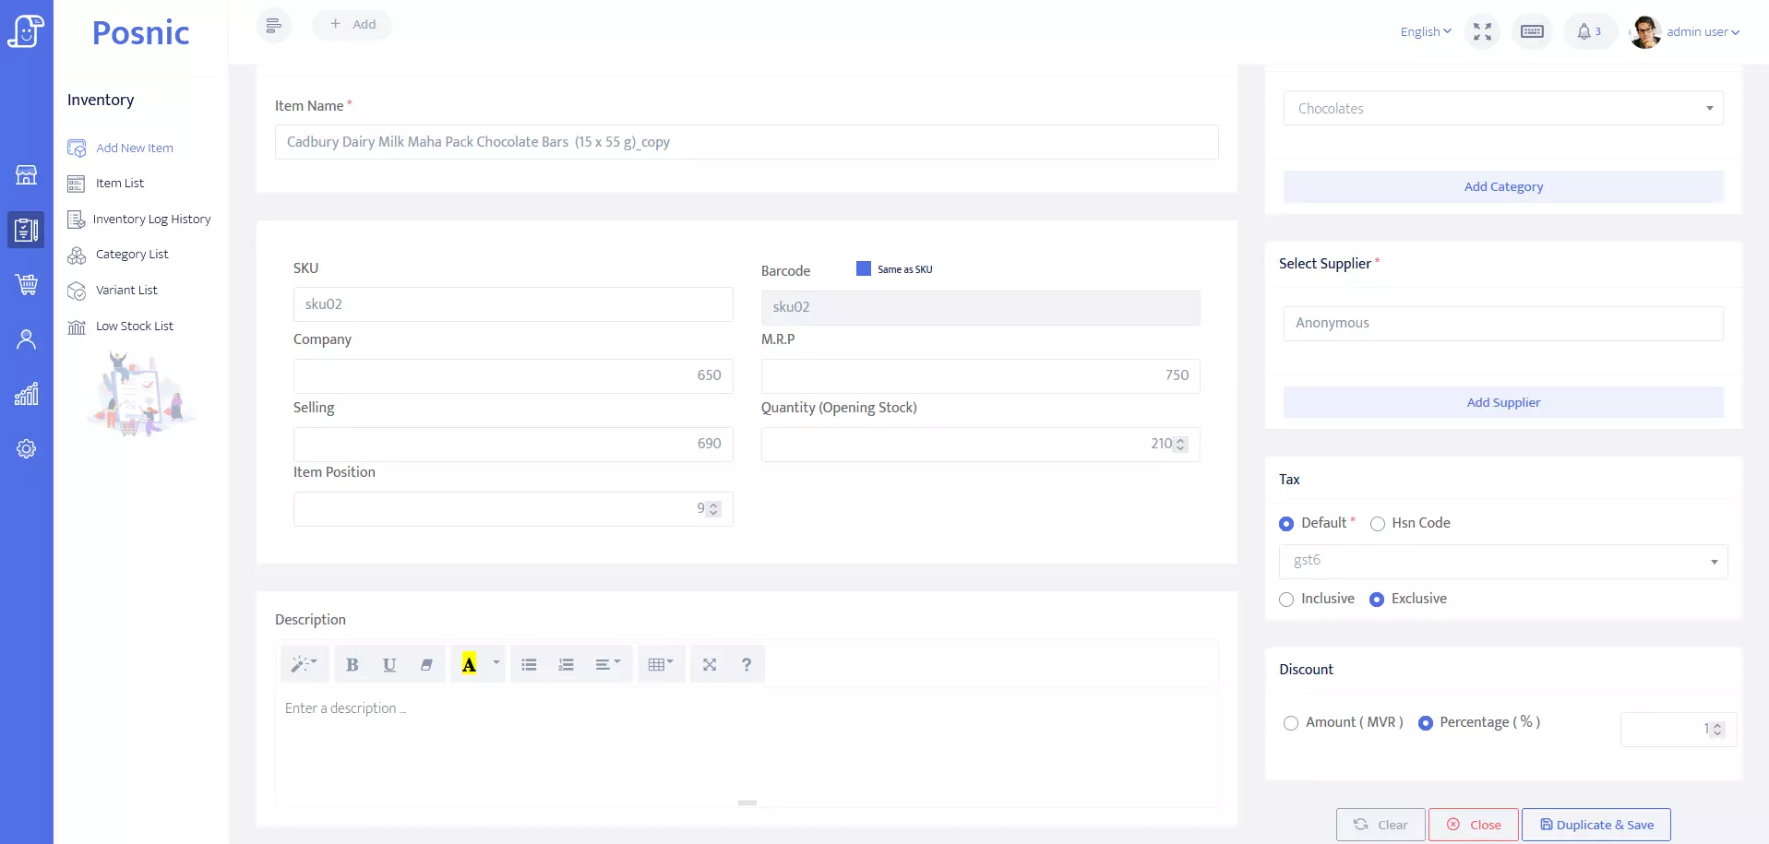The image size is (1769, 844).
Task: Open the keyboard shortcuts icon
Action: 1532,32
